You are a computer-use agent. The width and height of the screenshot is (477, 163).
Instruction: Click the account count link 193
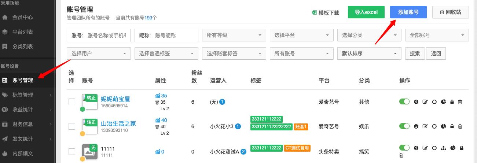[148, 18]
